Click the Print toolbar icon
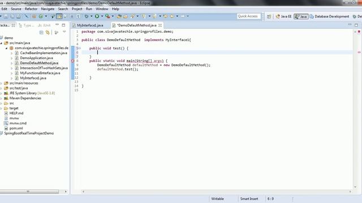This screenshot has height=203, width=362. point(19,16)
